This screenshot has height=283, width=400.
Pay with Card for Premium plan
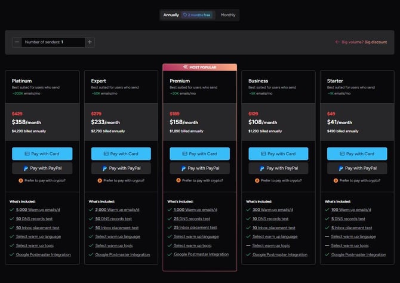[x=199, y=154]
